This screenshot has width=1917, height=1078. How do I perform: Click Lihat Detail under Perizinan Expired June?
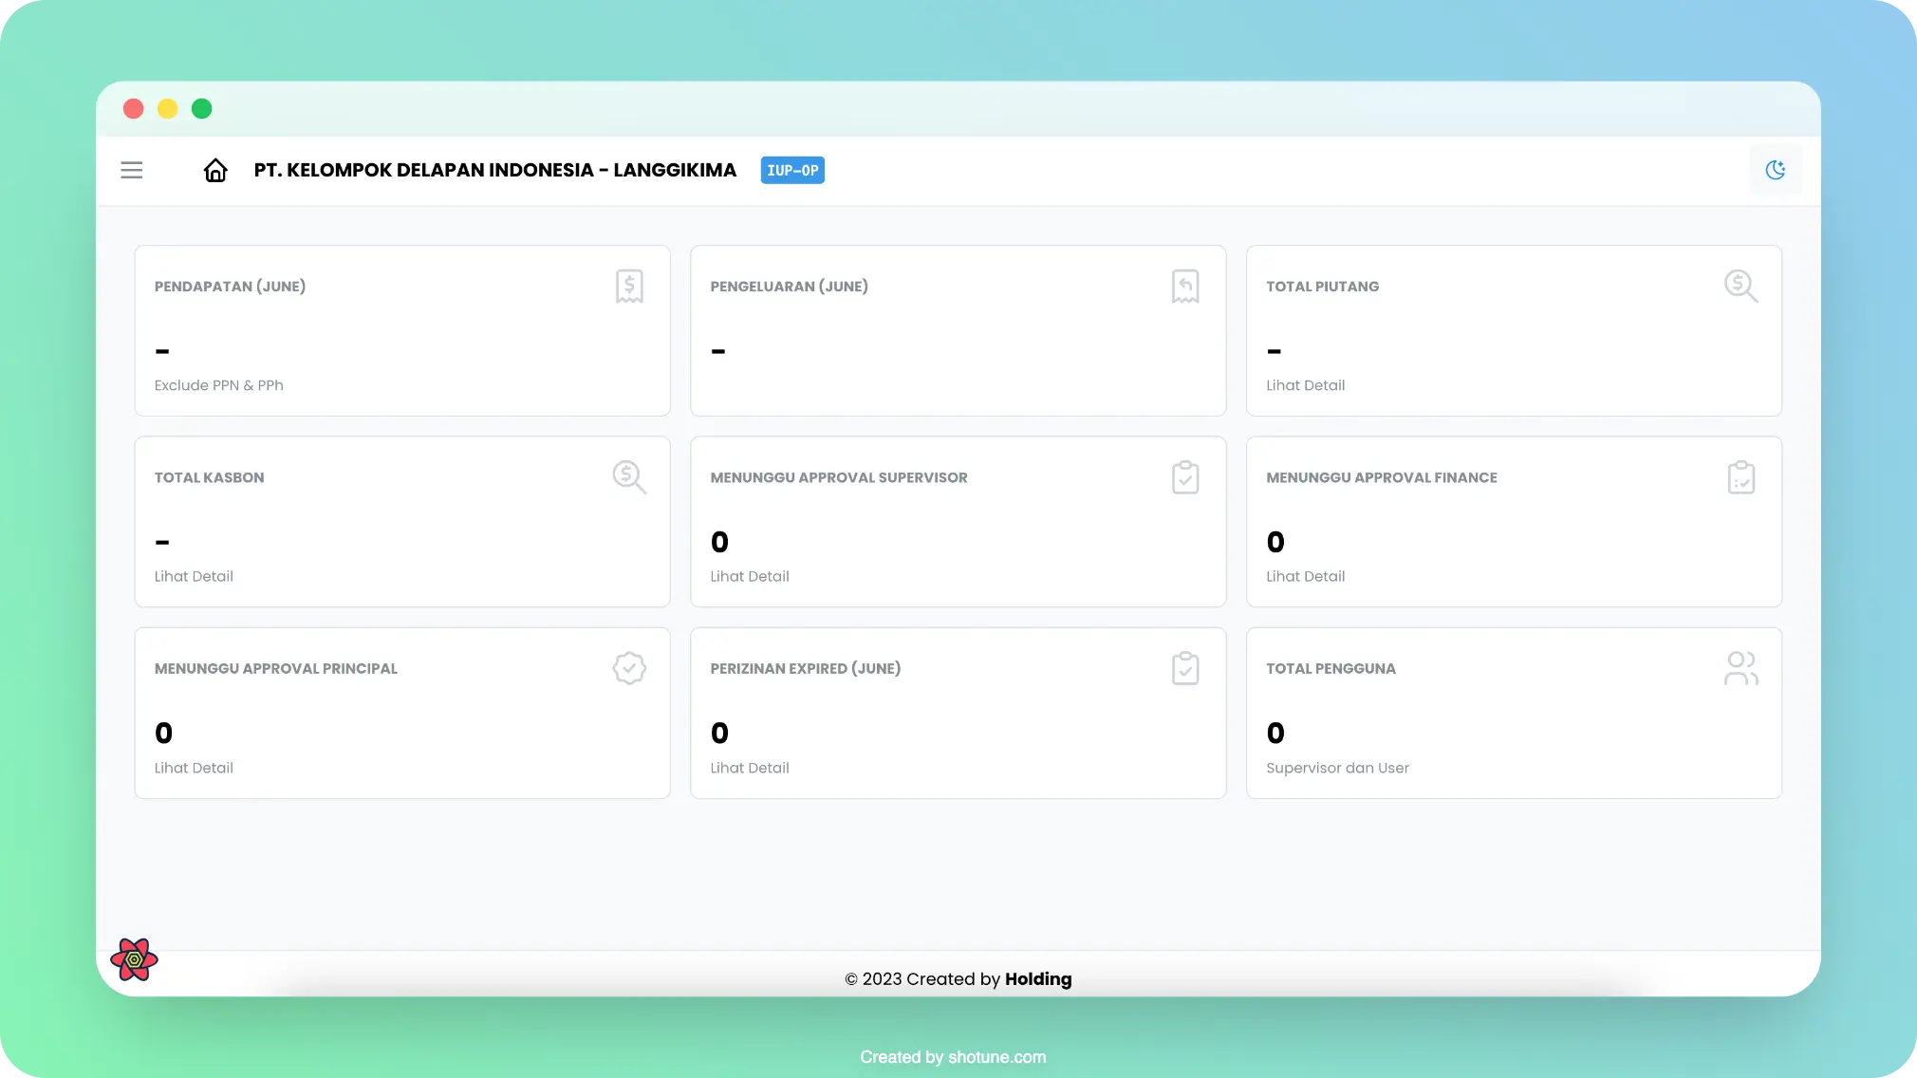pos(751,768)
